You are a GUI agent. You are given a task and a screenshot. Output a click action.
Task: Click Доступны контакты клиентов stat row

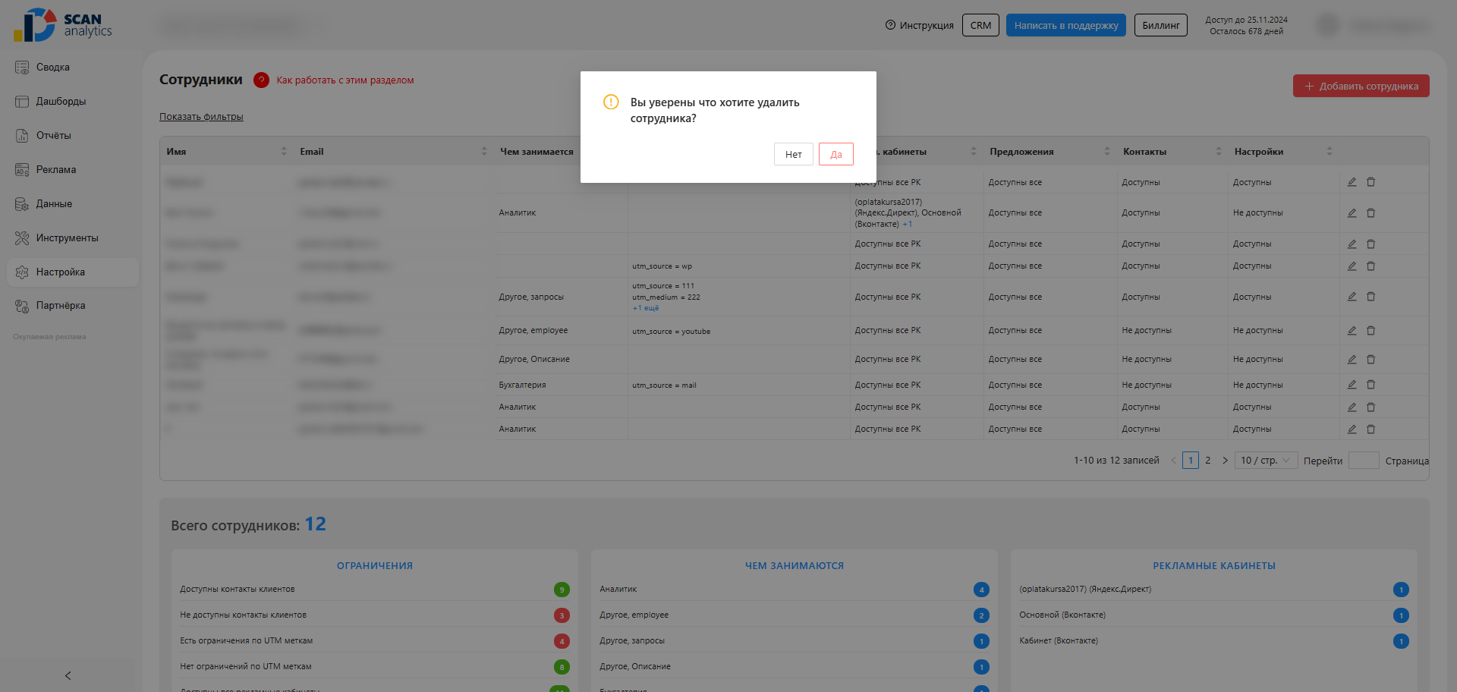[375, 590]
